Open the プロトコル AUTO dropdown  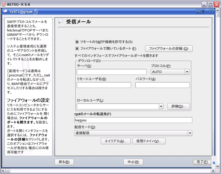coord(187,72)
